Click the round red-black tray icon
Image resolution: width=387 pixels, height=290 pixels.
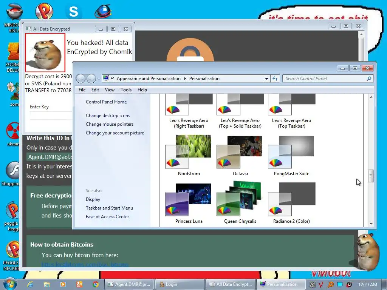tap(349, 285)
